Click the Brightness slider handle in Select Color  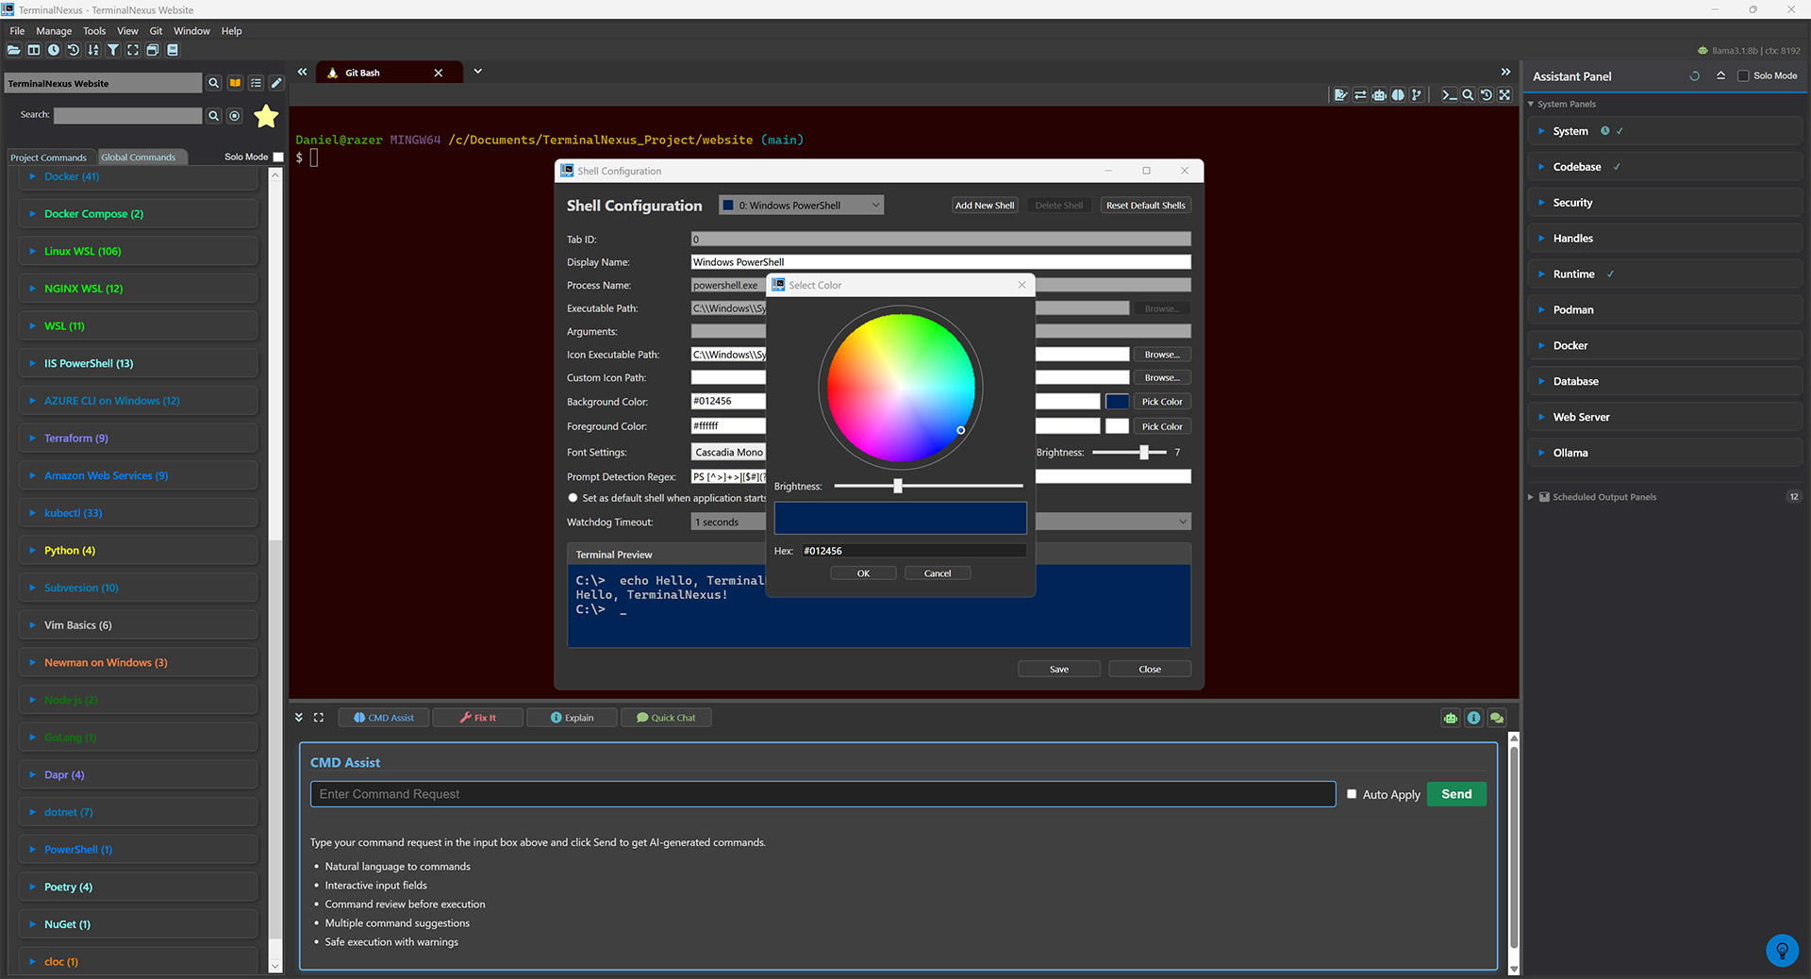click(898, 486)
